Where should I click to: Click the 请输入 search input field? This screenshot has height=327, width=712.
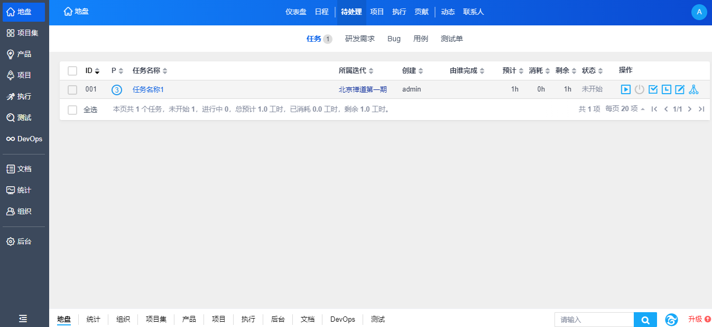[594, 320]
